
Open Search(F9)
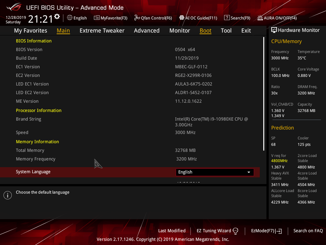pos(237,18)
